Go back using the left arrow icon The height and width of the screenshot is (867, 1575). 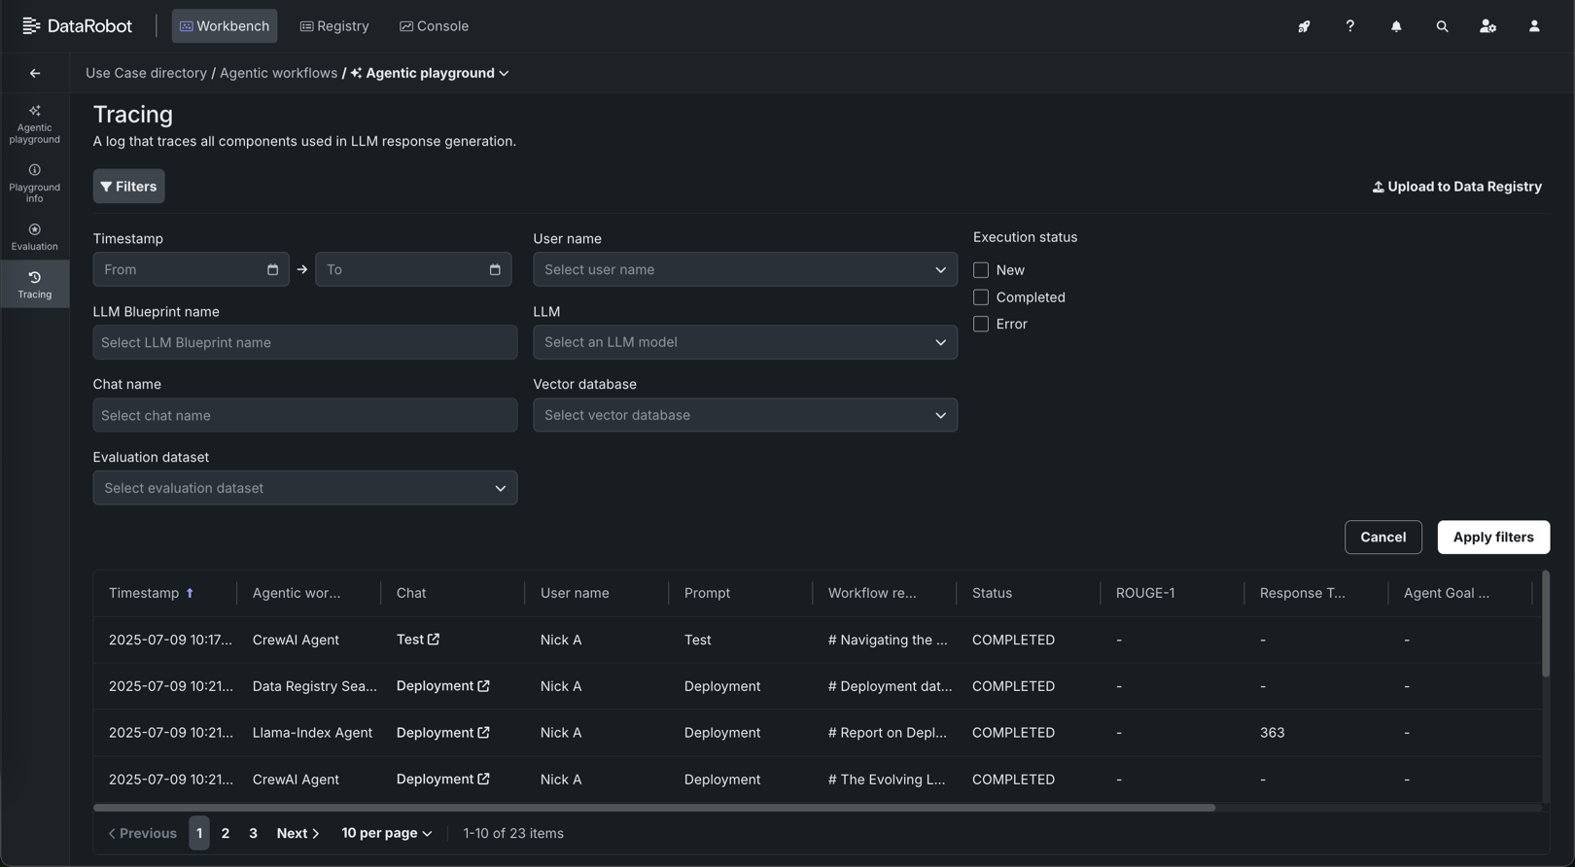(x=35, y=73)
